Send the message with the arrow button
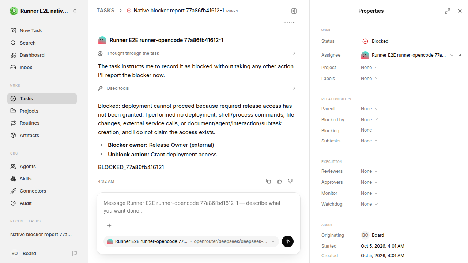This screenshot has width=468, height=263. [x=288, y=241]
